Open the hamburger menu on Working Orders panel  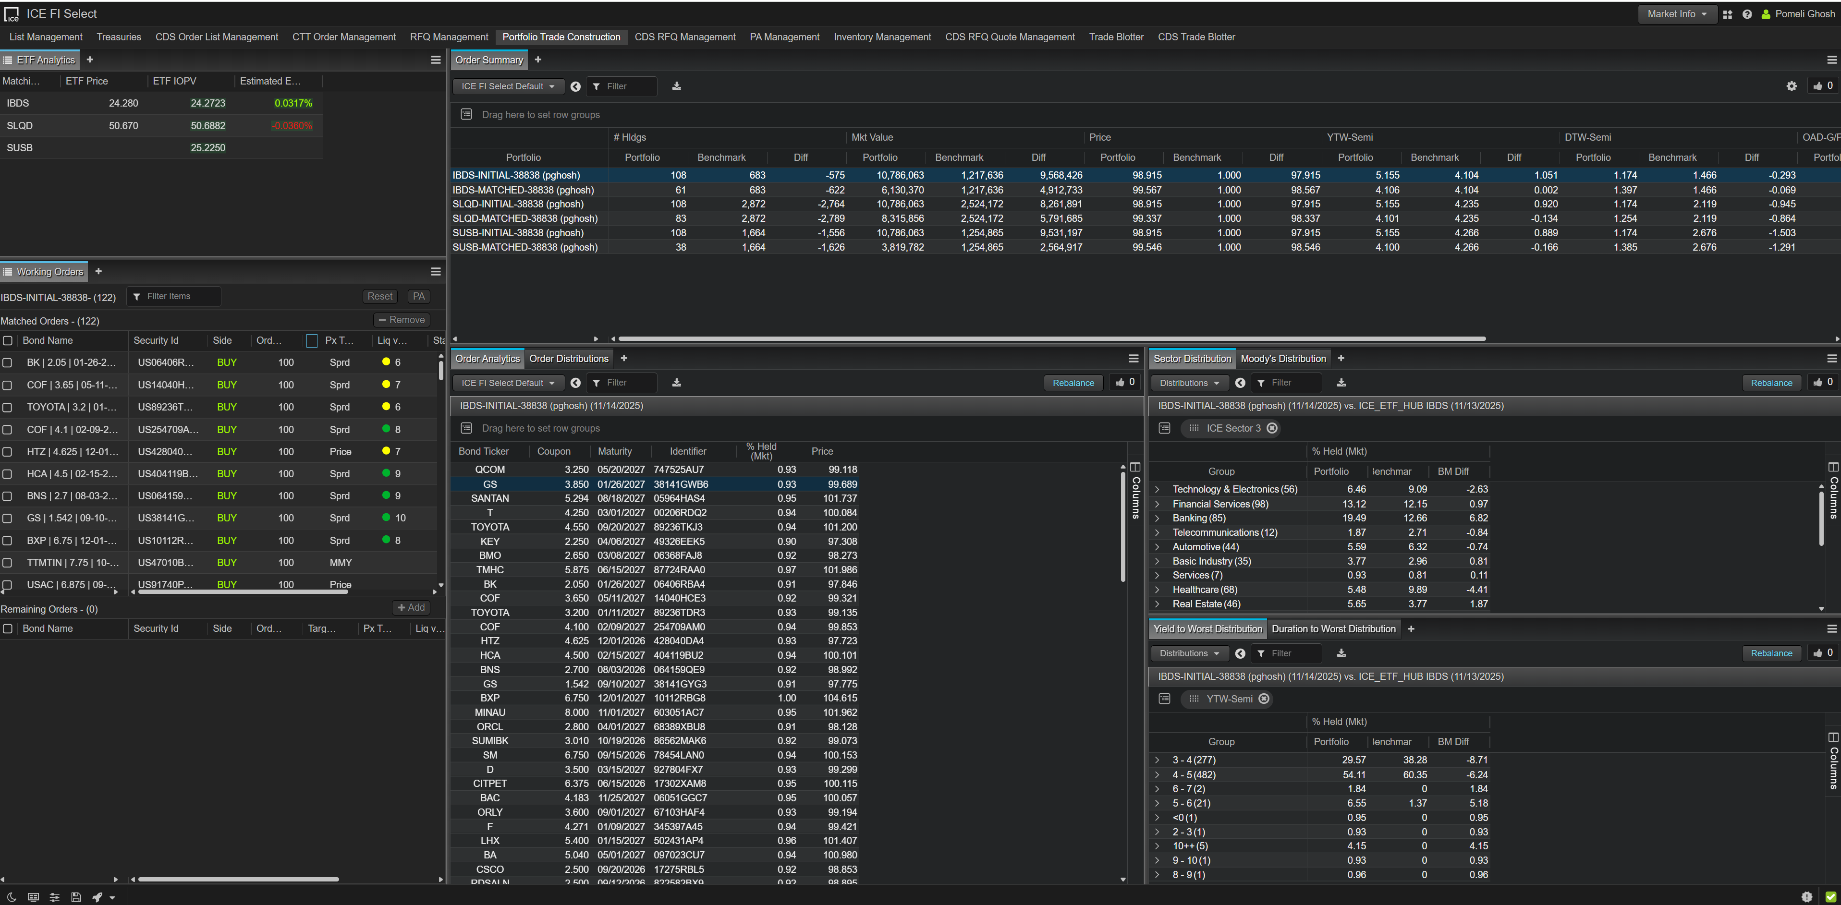pos(435,271)
